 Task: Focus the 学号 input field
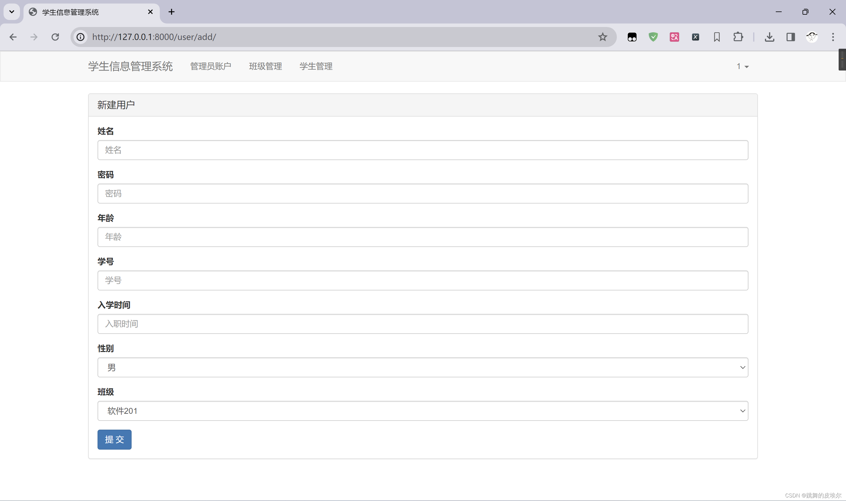(423, 280)
